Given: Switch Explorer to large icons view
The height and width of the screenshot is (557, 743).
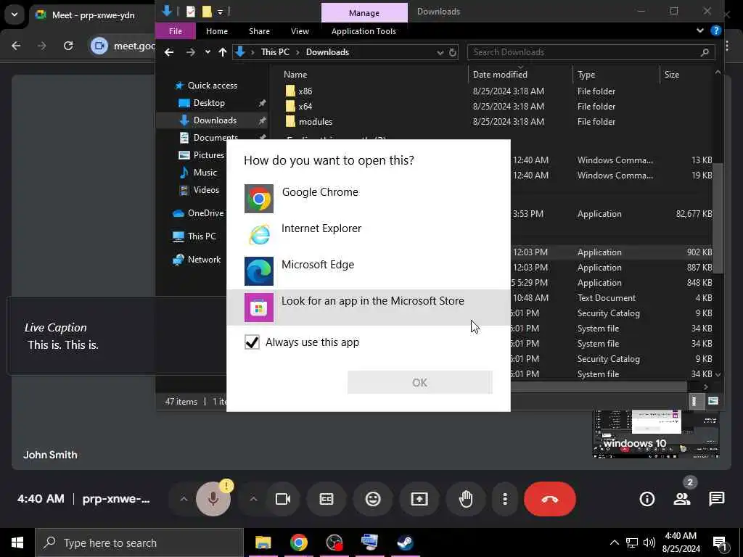Looking at the screenshot, I should 713,401.
